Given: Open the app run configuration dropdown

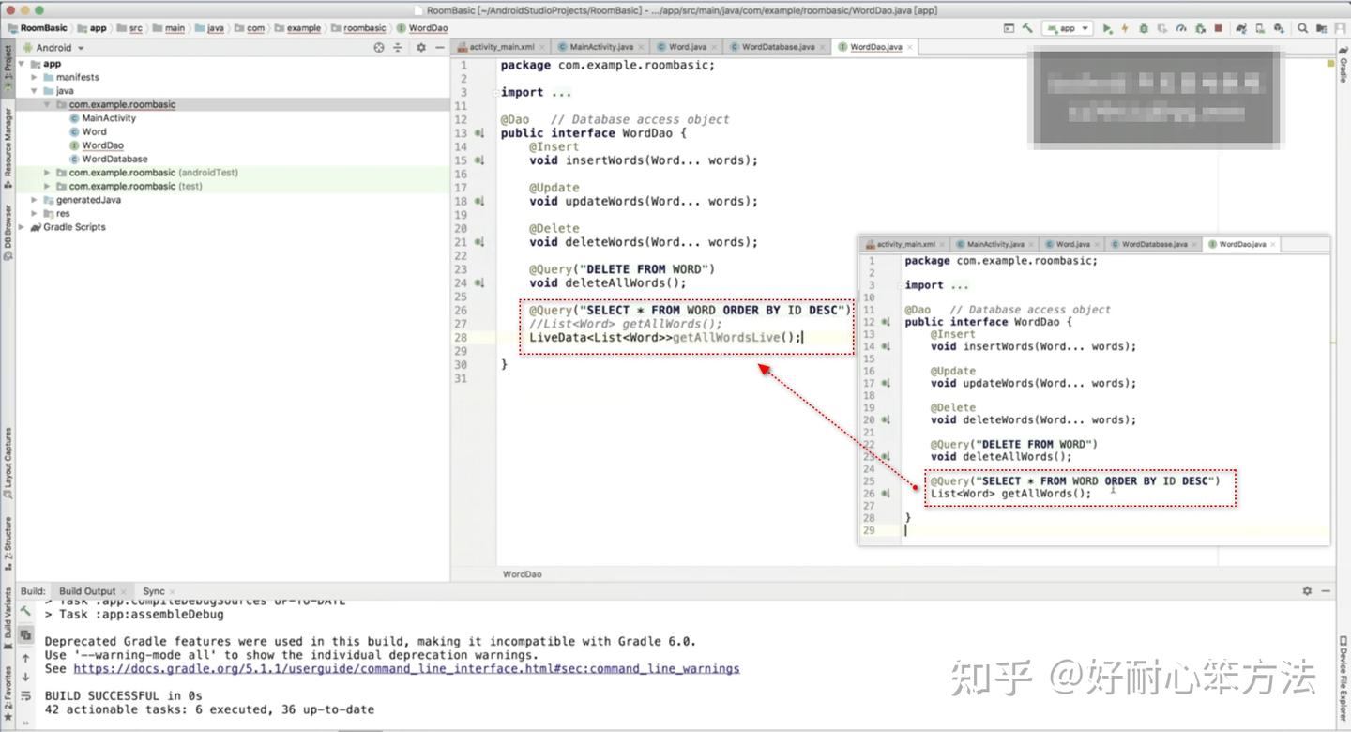Looking at the screenshot, I should (1068, 28).
